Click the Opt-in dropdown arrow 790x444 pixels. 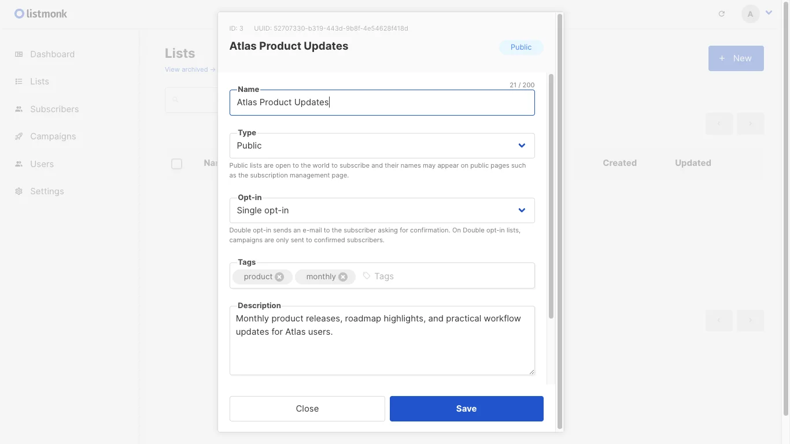pyautogui.click(x=522, y=210)
